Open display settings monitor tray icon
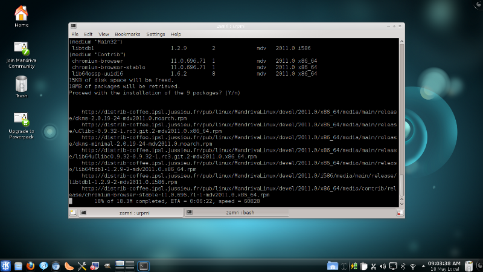Viewport: 483px width, 272px height. (x=393, y=266)
